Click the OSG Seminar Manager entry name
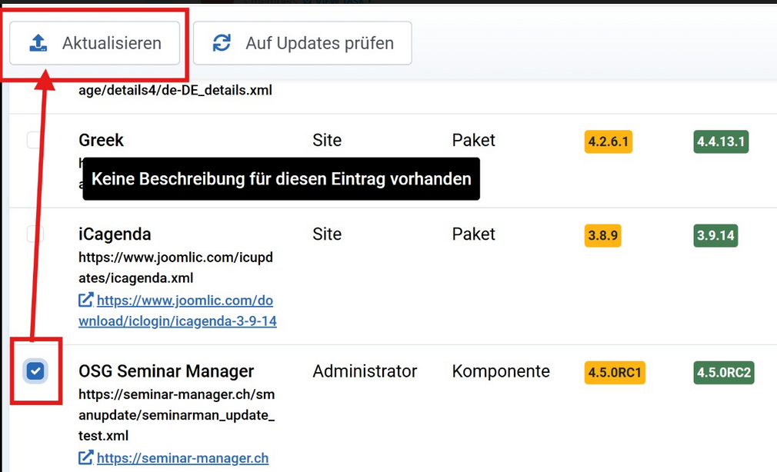 (165, 371)
